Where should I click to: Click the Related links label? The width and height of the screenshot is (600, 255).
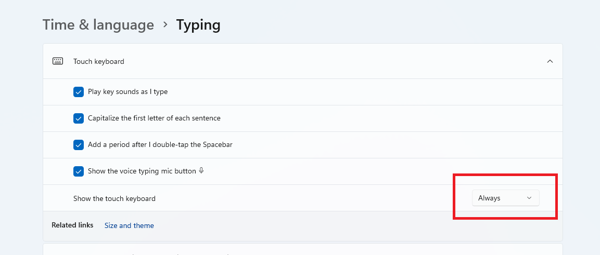(x=72, y=225)
